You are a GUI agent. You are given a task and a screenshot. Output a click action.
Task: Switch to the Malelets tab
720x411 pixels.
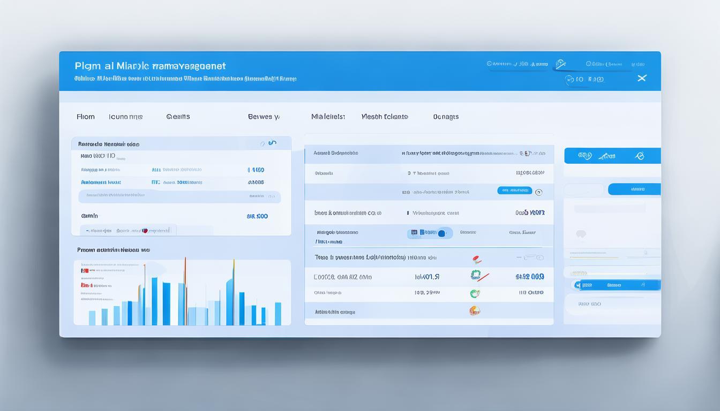(328, 117)
